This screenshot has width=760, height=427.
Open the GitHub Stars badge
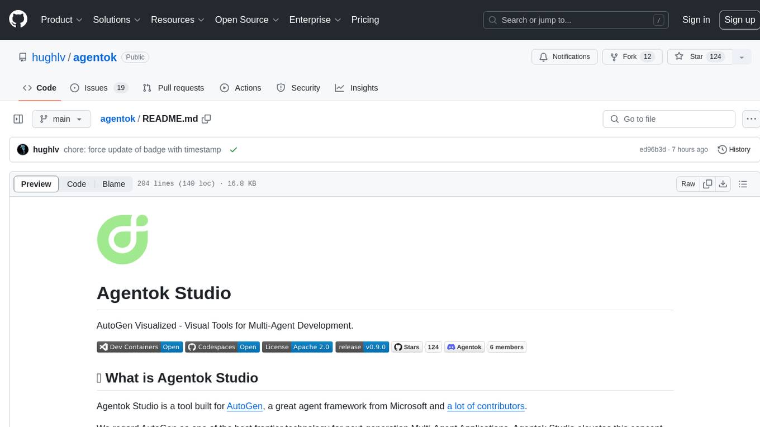[x=407, y=347]
